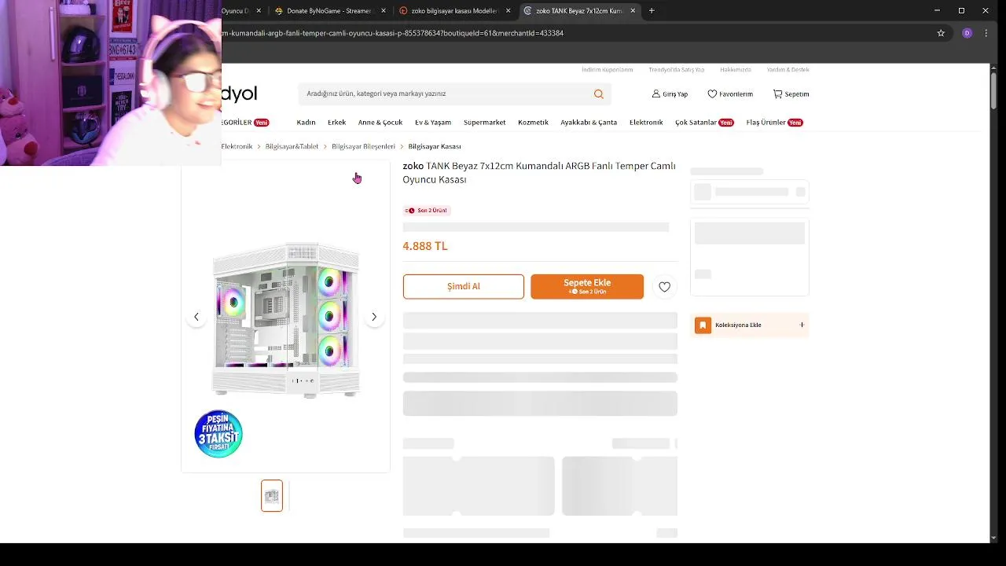Go to Bilgisayar Bileşenleri breadcrumb

363,146
